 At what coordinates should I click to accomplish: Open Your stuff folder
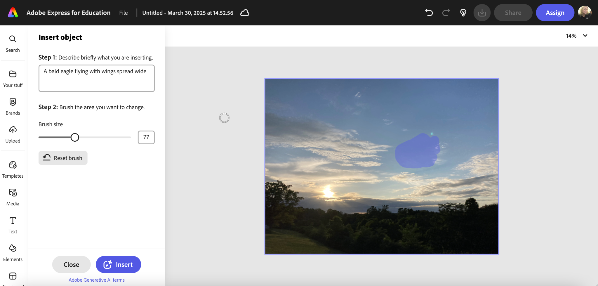[13, 79]
